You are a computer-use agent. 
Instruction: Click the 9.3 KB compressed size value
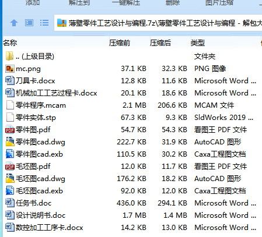176,118
